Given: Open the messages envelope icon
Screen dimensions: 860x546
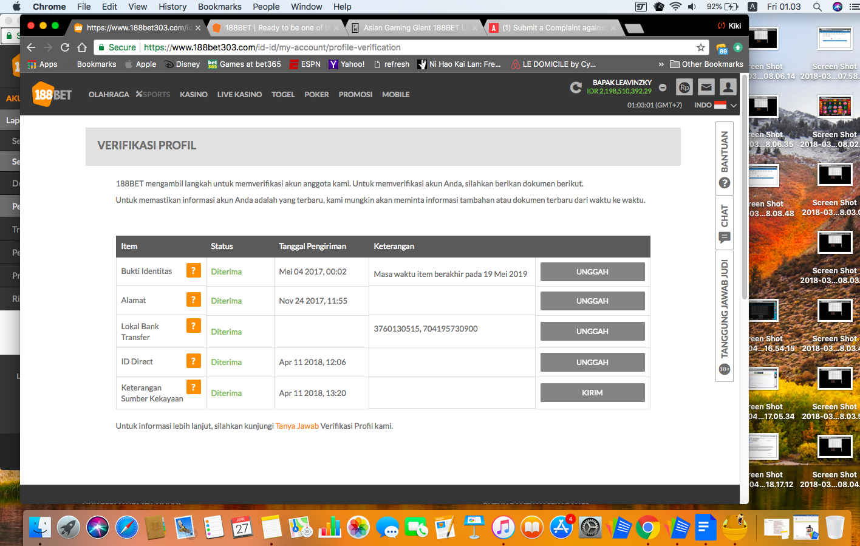Looking at the screenshot, I should [x=706, y=87].
